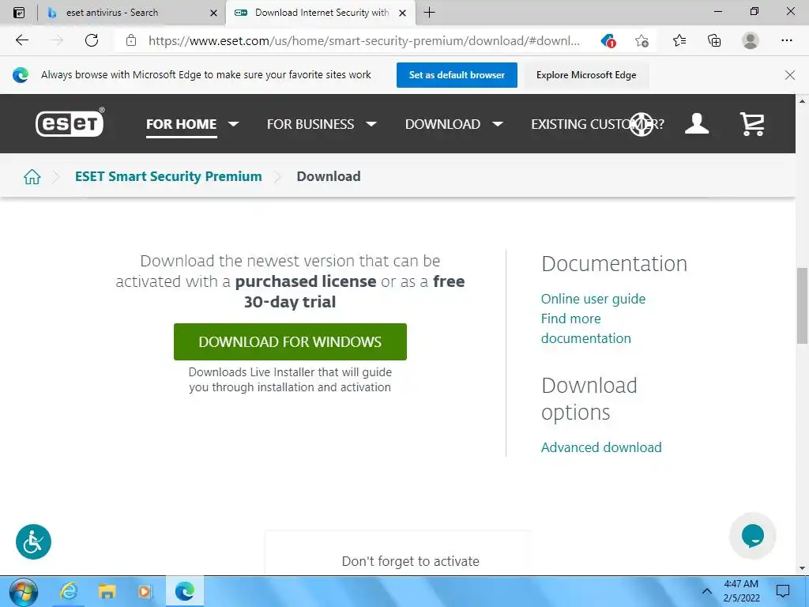Screen dimensions: 809x607
Task: Open the Action Center notifications icon
Action: pyautogui.click(x=783, y=591)
